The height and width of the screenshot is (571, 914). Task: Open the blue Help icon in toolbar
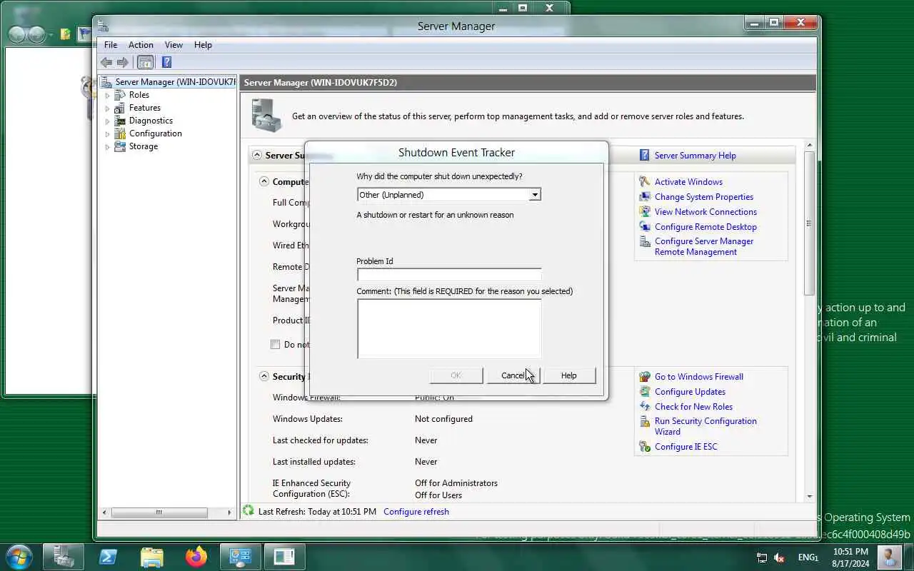pos(166,62)
